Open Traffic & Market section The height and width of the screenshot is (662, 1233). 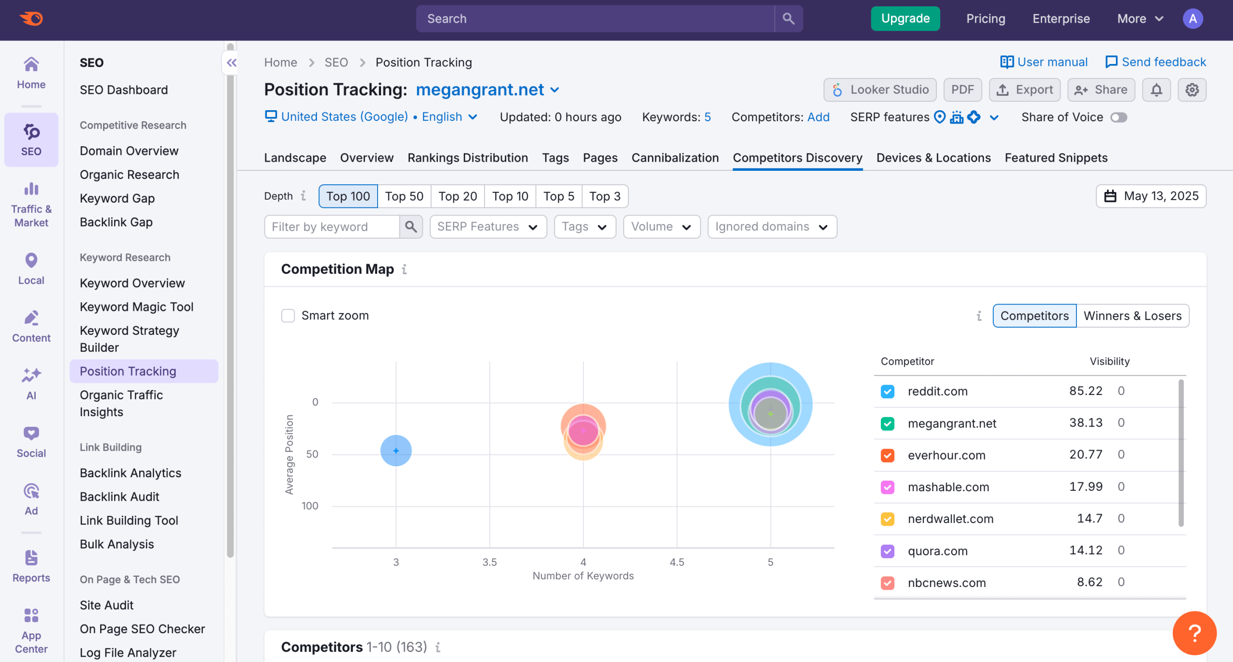31,205
